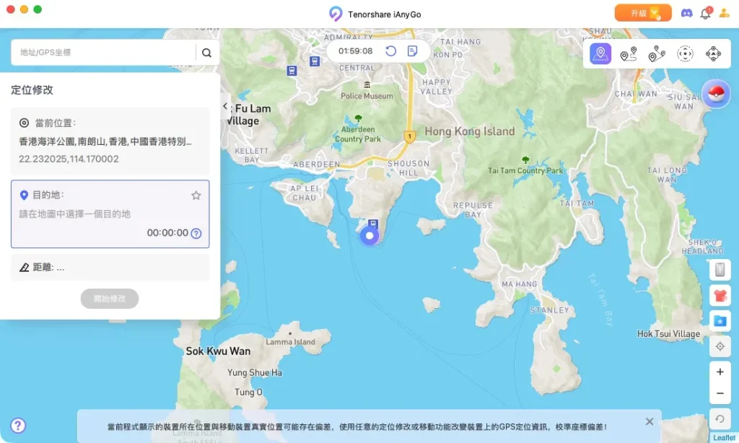Click the destination 00:00:00 time value
Image resolution: width=739 pixels, height=443 pixels.
167,233
